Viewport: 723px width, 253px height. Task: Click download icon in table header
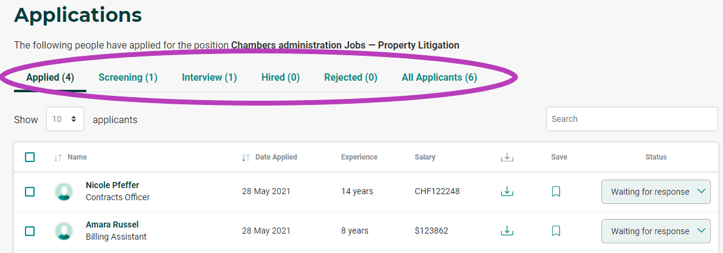tap(507, 157)
